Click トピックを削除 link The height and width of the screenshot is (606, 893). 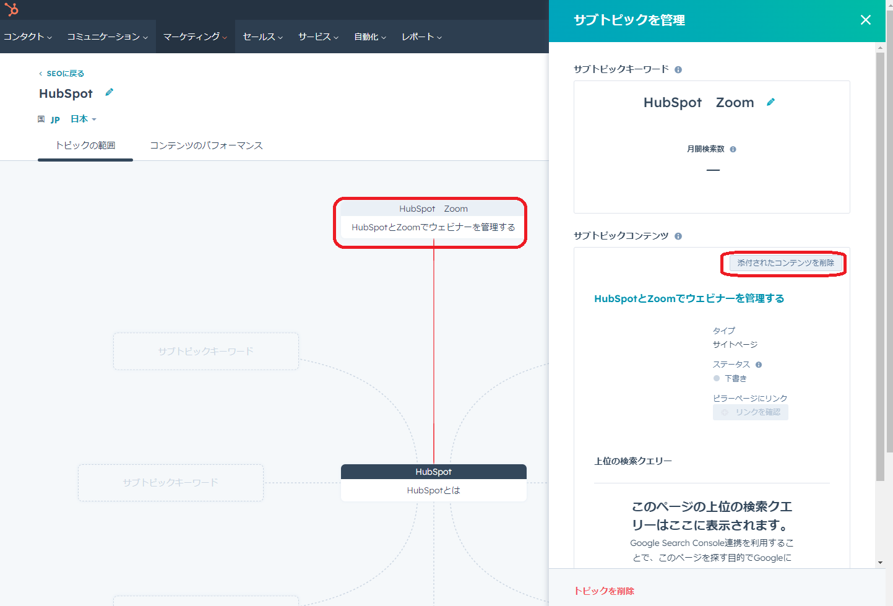pyautogui.click(x=604, y=591)
